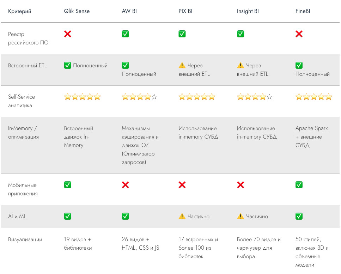Click warning icon next to PIX BI Частично
The height and width of the screenshot is (274, 341).
(182, 216)
